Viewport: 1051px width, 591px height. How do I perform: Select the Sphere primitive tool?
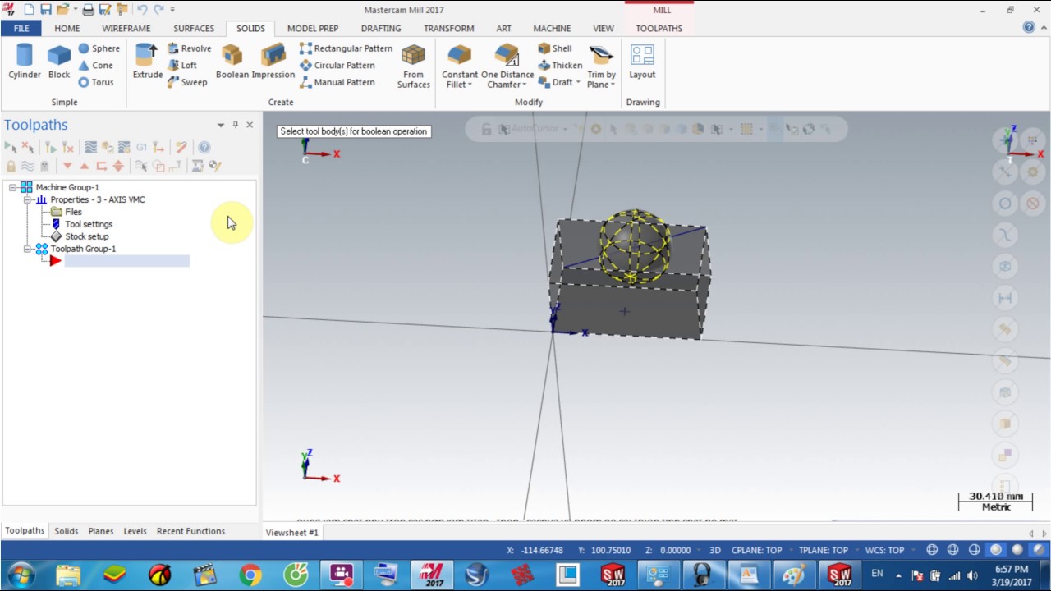[99, 48]
